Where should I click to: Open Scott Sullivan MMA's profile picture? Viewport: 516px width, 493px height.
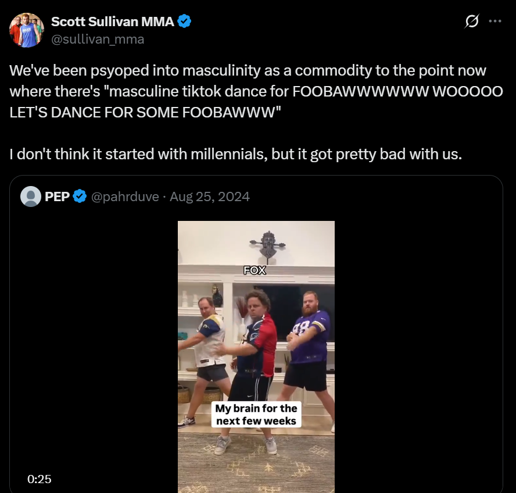pos(27,30)
